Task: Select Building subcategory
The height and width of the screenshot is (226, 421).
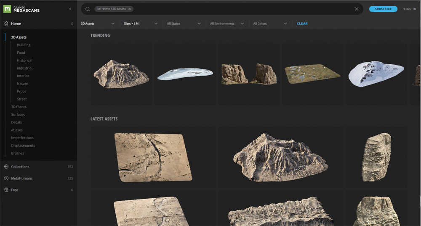Action: pos(24,45)
